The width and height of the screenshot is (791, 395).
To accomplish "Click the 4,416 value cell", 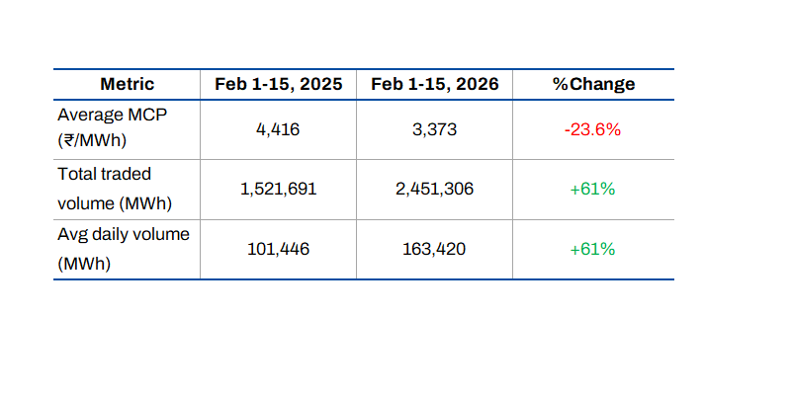I will click(278, 129).
